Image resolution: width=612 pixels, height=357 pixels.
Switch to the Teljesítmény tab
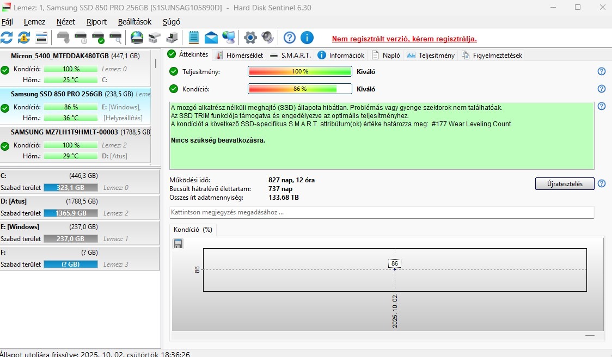tap(431, 56)
